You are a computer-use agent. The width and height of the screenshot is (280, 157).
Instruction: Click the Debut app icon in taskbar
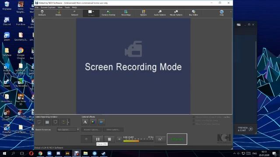pos(77,154)
